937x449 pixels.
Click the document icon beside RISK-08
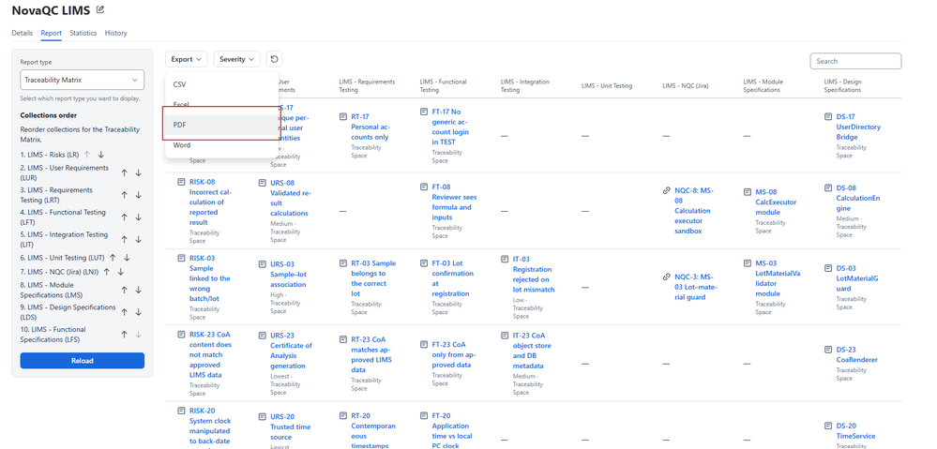tap(181, 182)
